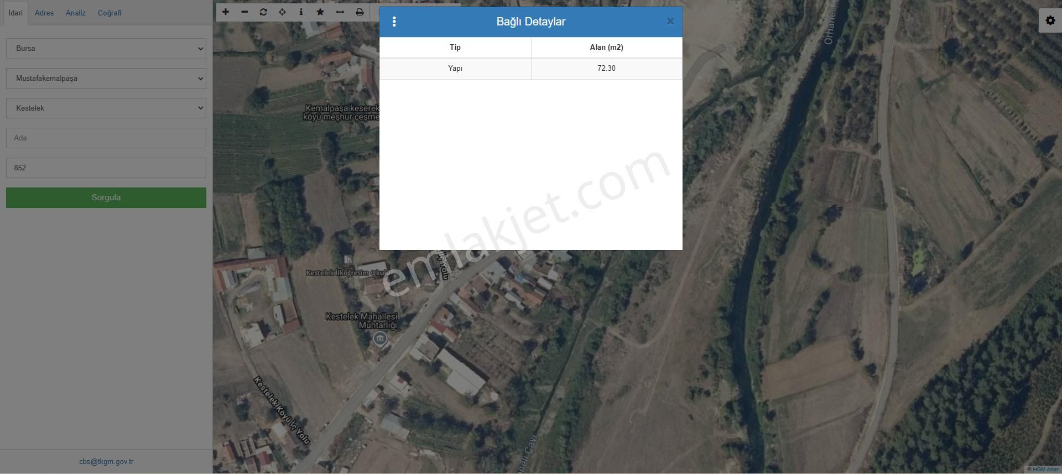Open the settings gear on map
This screenshot has width=1062, height=474.
click(x=1050, y=20)
